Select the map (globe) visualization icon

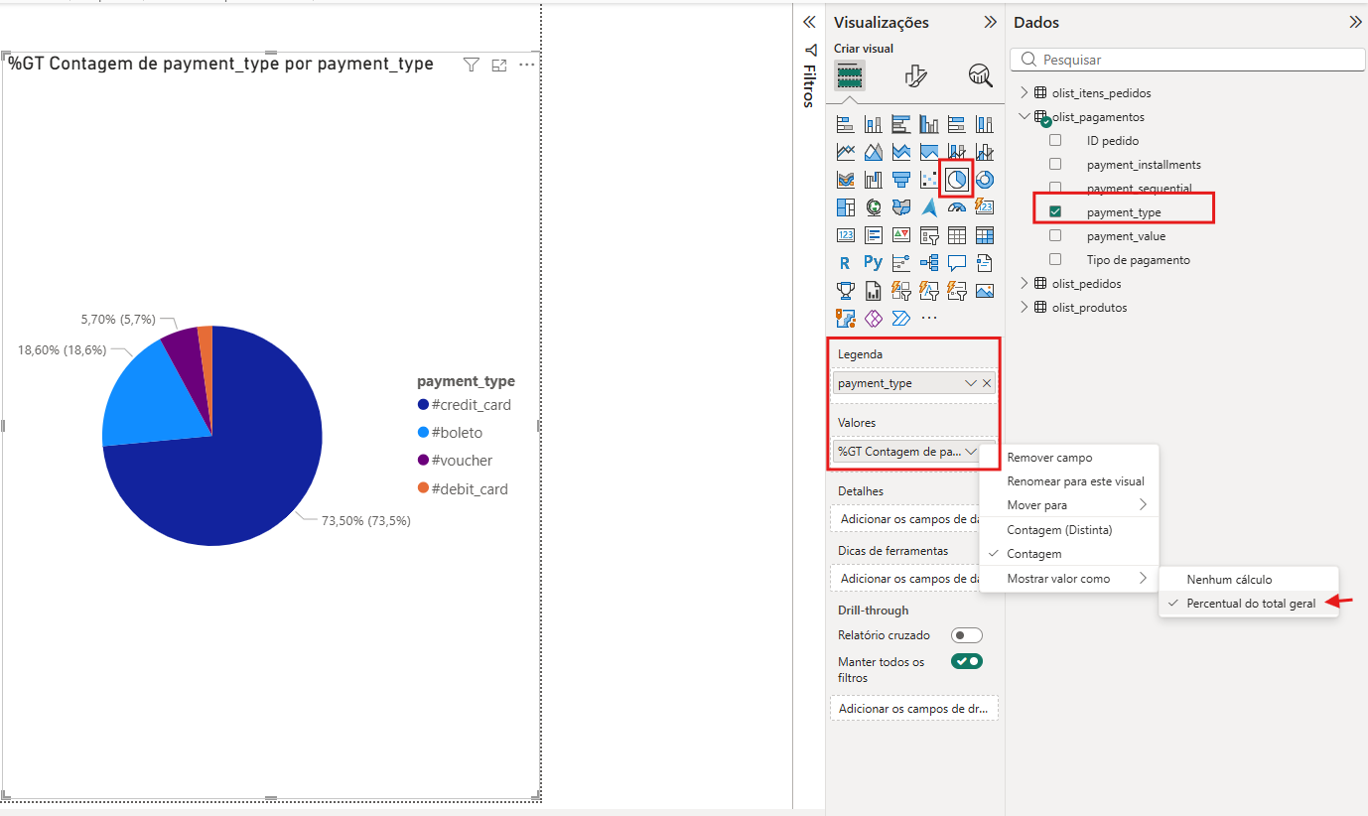click(x=874, y=206)
